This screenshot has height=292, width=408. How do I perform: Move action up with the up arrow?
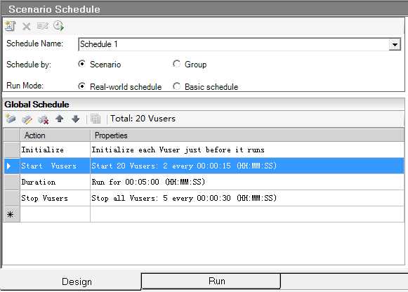(60, 119)
